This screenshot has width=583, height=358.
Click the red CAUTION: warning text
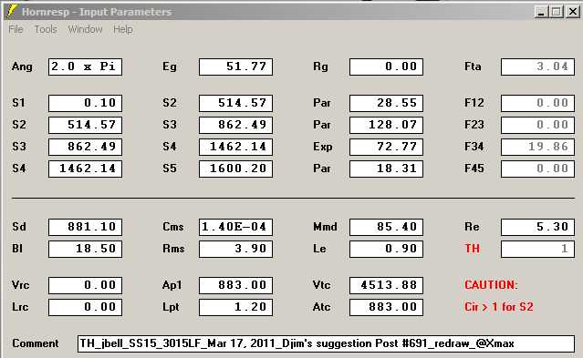491,285
